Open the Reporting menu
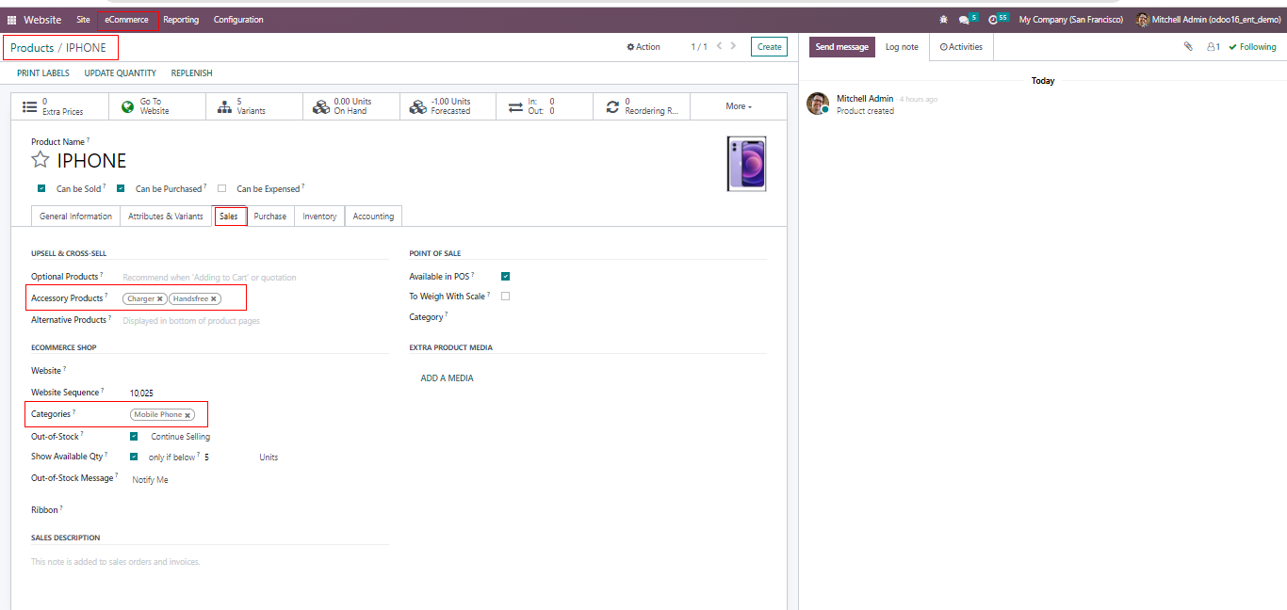The height and width of the screenshot is (610, 1287). (181, 20)
